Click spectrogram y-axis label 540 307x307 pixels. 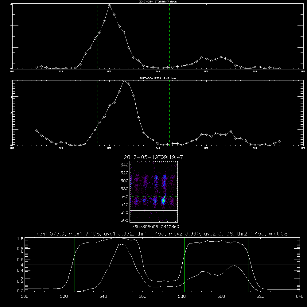click(125, 204)
